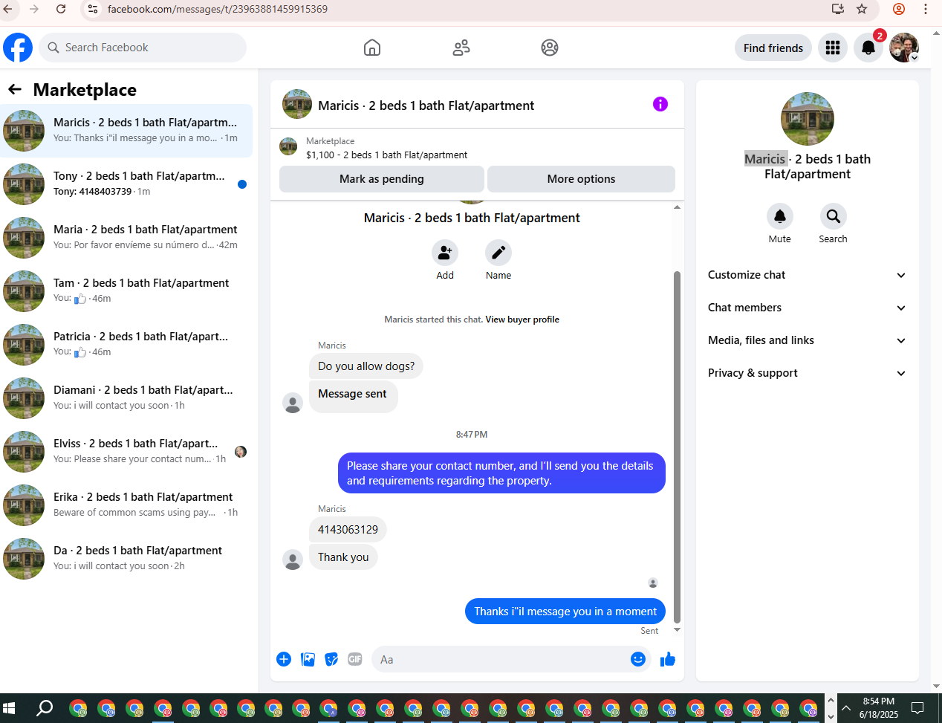Add people to the Maricis chat

(445, 253)
